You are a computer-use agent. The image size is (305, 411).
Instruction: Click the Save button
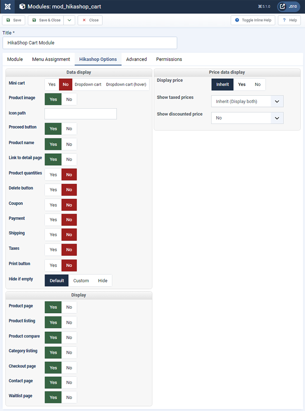pos(14,20)
